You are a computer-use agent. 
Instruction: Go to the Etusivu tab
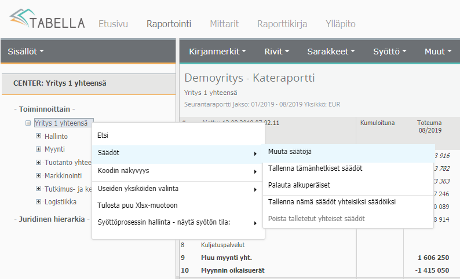pos(113,24)
